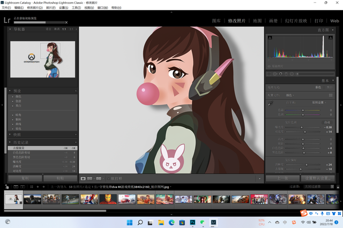Collapse the 历史记录 history panel

(10, 142)
